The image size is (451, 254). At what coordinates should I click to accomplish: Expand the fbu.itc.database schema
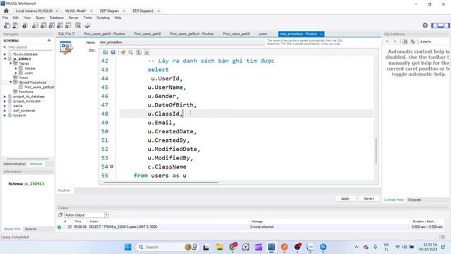click(5, 54)
